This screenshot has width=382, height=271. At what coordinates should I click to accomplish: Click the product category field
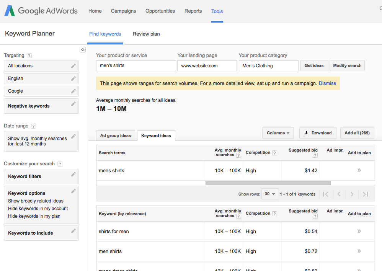(x=269, y=65)
